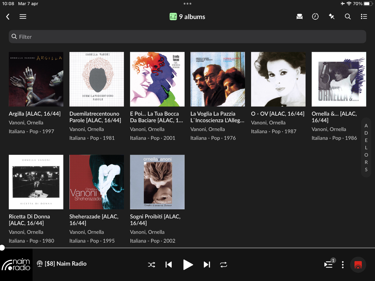The width and height of the screenshot is (375, 281).
Task: Open the red output device selector
Action: coord(358,265)
